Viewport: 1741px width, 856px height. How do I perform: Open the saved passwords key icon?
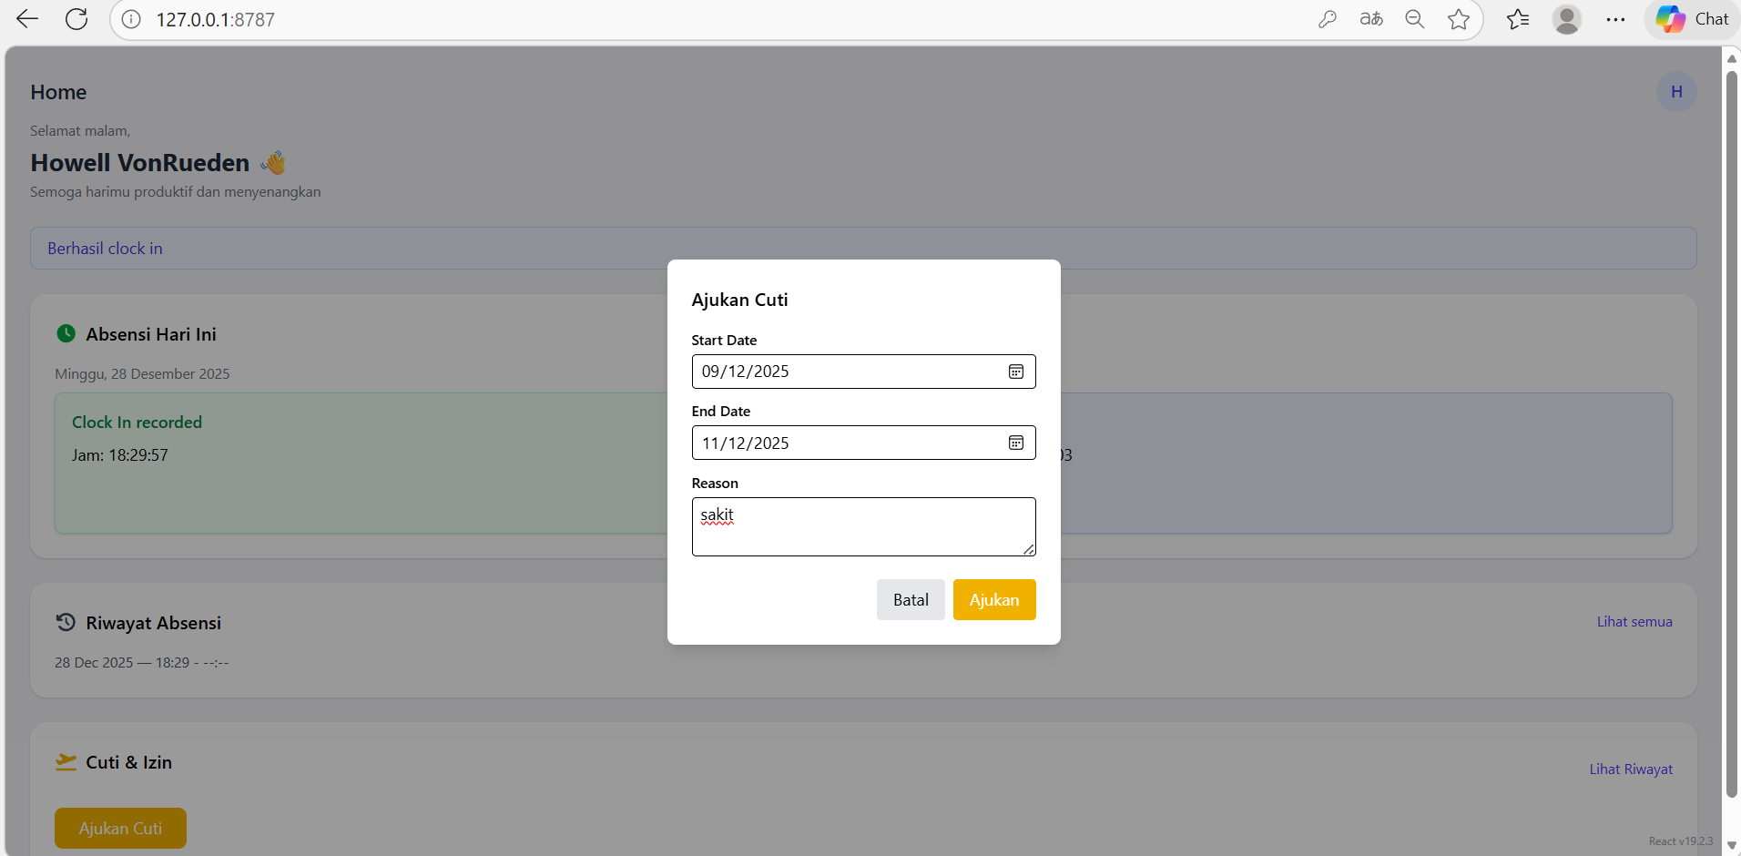click(x=1327, y=19)
